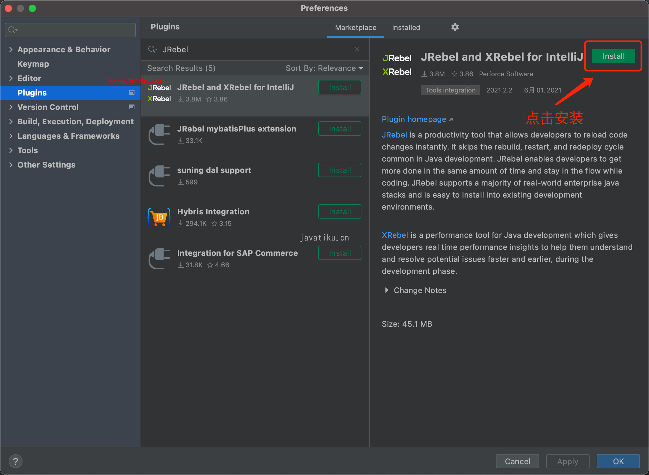Click the suning dal support plug icon

159,176
